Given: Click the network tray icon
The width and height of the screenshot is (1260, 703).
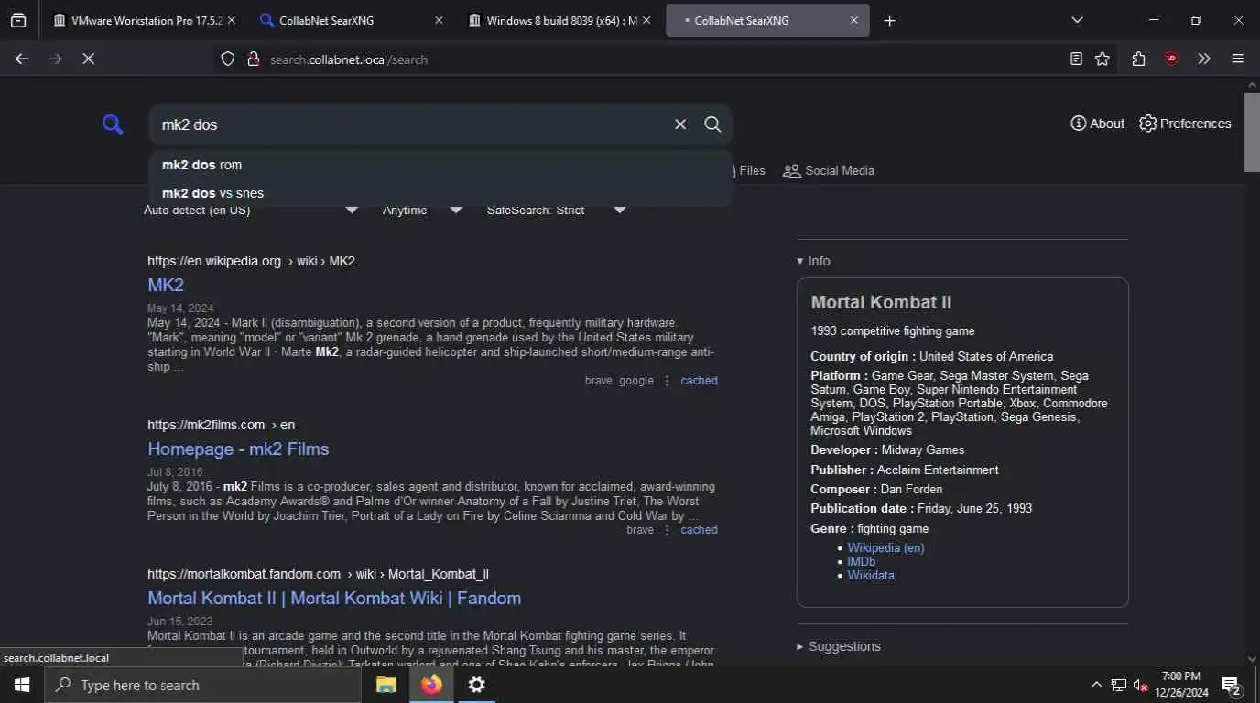Looking at the screenshot, I should [1119, 685].
